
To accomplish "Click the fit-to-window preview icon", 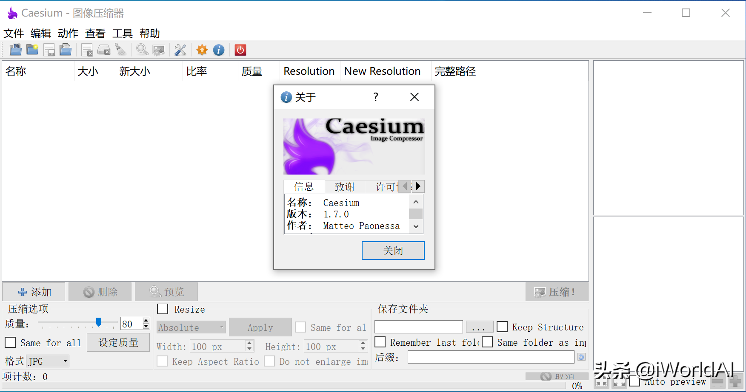I will (601, 381).
